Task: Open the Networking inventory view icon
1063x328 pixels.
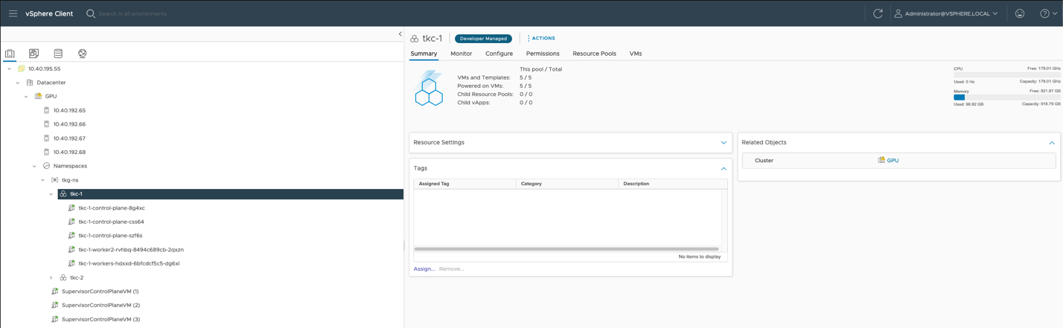Action: (x=82, y=54)
